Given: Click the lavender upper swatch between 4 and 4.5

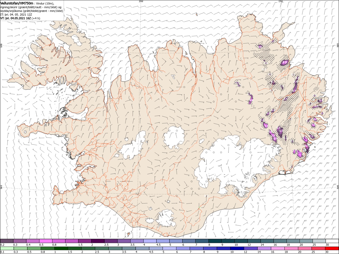Looking at the screenshot, I should click(150, 241).
